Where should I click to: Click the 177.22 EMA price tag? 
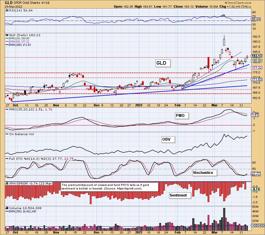coord(257,68)
